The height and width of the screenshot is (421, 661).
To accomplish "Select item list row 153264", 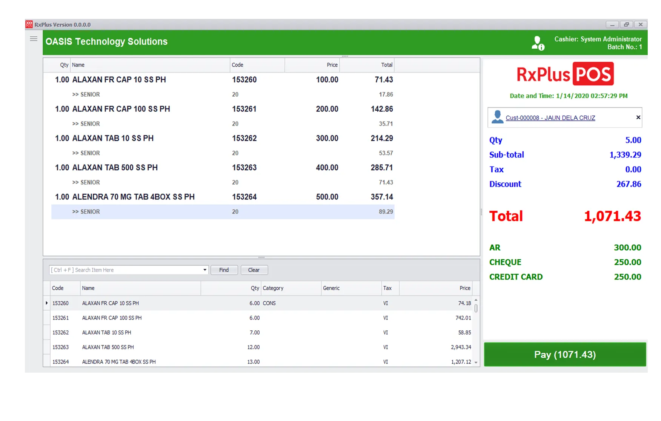I will (261, 362).
